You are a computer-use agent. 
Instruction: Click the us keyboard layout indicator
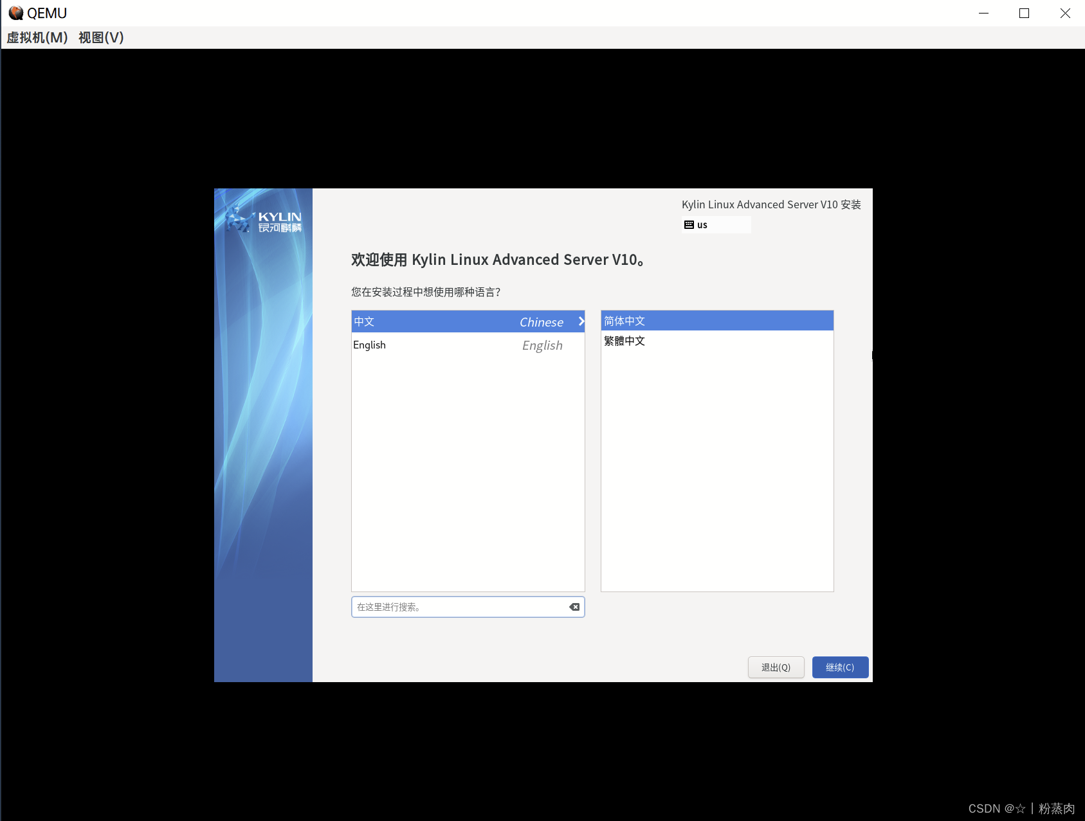coord(716,225)
